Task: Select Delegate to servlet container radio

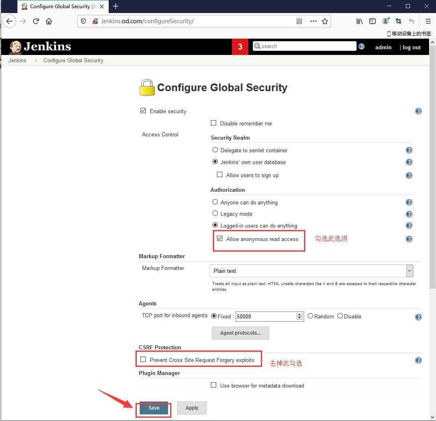Action: 215,149
